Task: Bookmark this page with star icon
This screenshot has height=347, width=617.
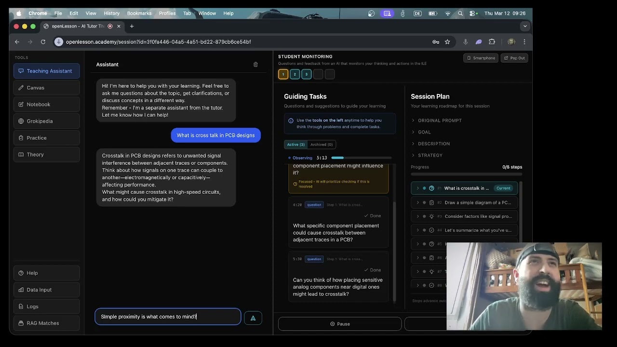Action: 447,42
